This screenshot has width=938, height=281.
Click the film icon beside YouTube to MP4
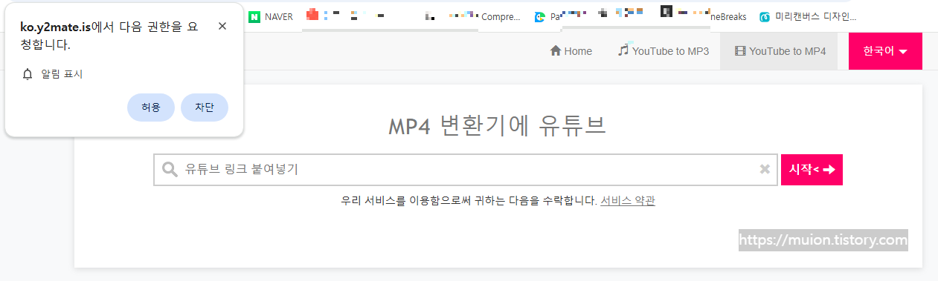tap(740, 51)
